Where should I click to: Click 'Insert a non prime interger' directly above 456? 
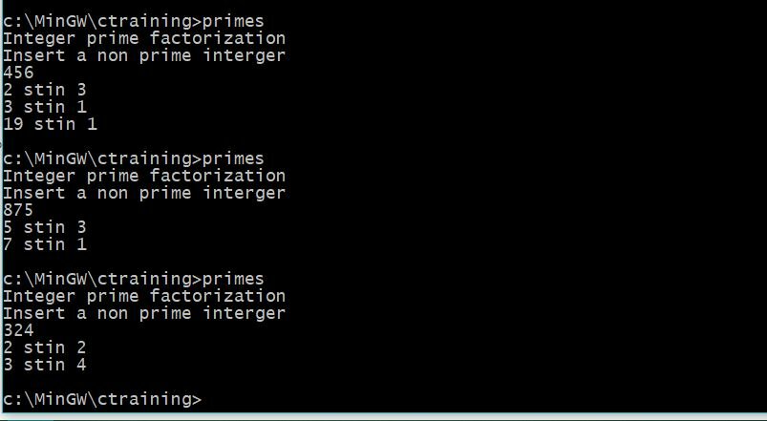coord(144,55)
